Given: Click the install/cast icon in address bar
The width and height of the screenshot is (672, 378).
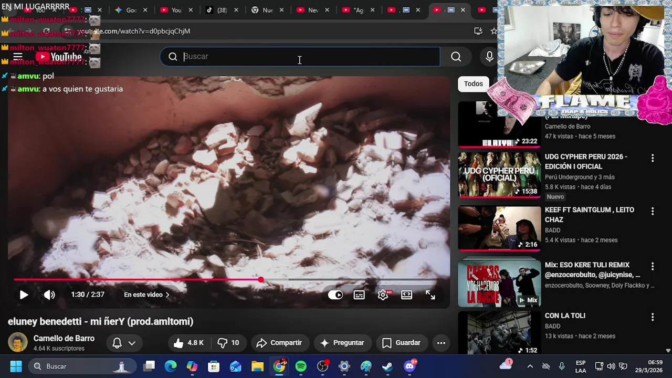Looking at the screenshot, I should click(478, 31).
